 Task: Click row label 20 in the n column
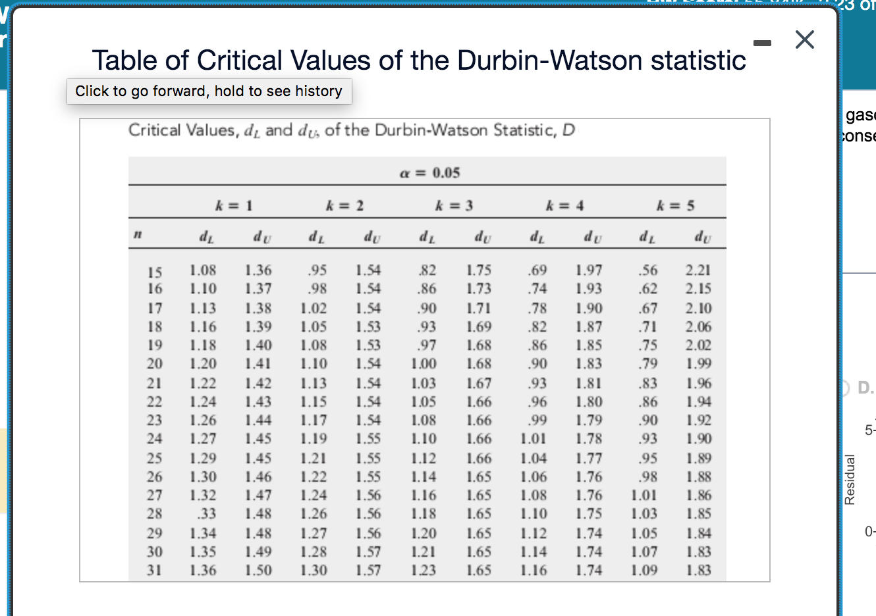[154, 363]
